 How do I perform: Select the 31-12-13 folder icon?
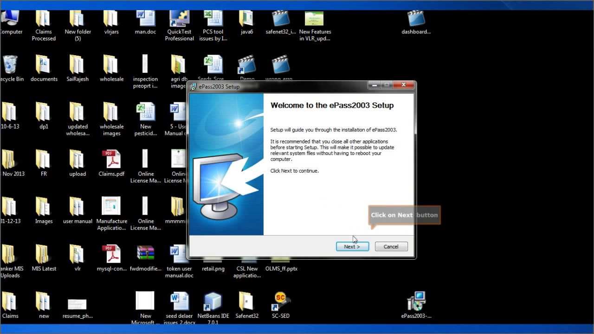pyautogui.click(x=10, y=207)
